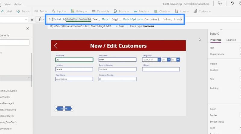Select the StarVisible10 tree item
This screenshot has height=134, width=241.
[6, 129]
